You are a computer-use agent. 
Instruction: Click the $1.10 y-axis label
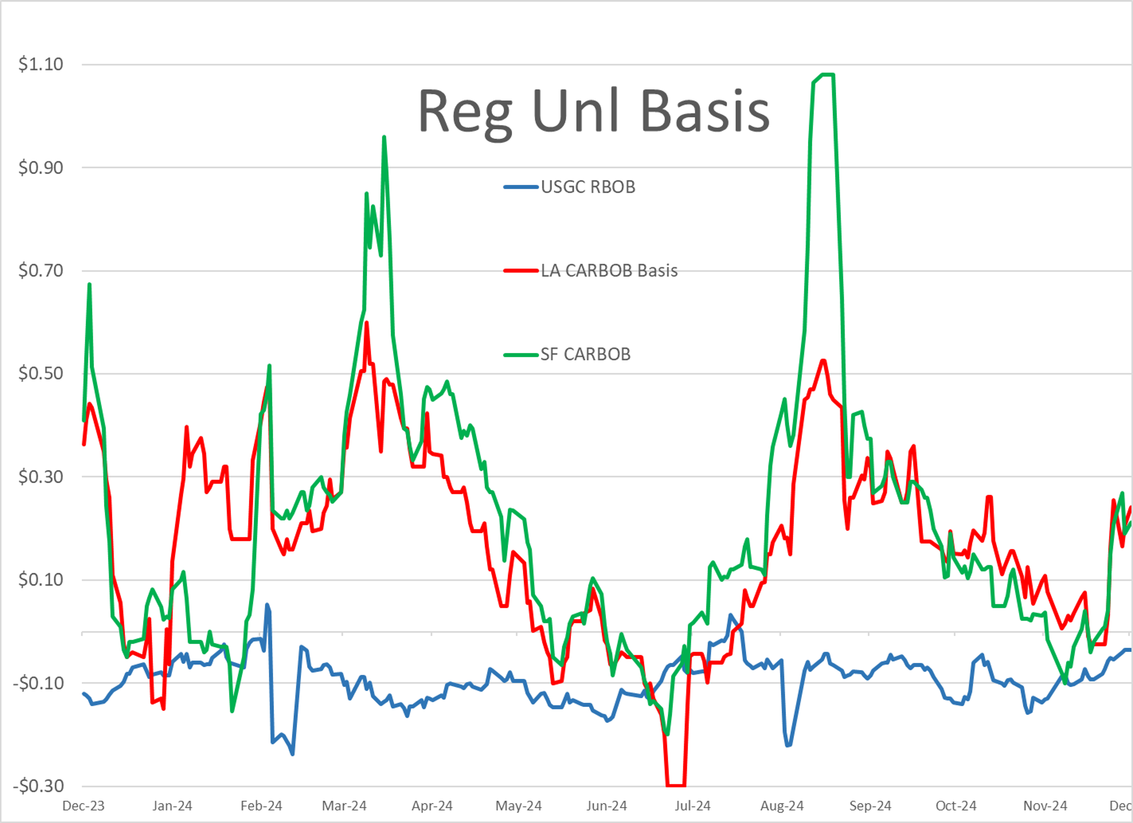tap(41, 64)
